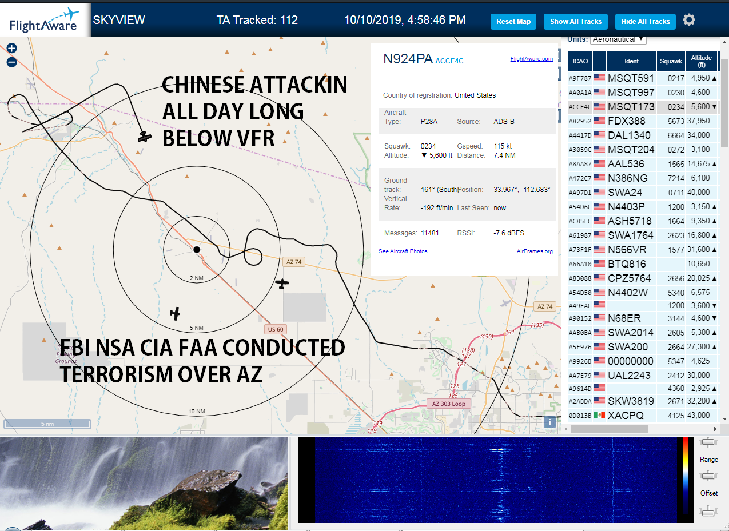Zoom out the map with minus icon

click(x=11, y=62)
